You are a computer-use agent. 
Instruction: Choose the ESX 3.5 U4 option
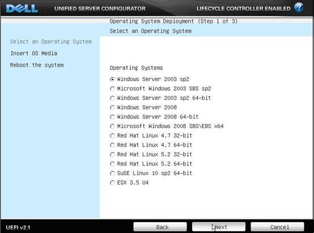[112, 183]
